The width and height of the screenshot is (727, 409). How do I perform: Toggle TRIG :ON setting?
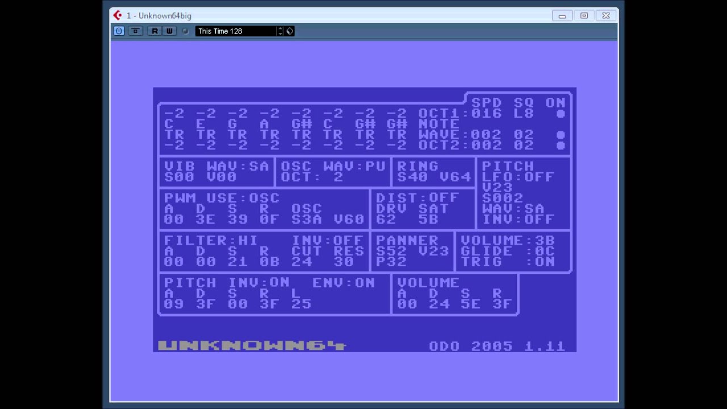(508, 262)
